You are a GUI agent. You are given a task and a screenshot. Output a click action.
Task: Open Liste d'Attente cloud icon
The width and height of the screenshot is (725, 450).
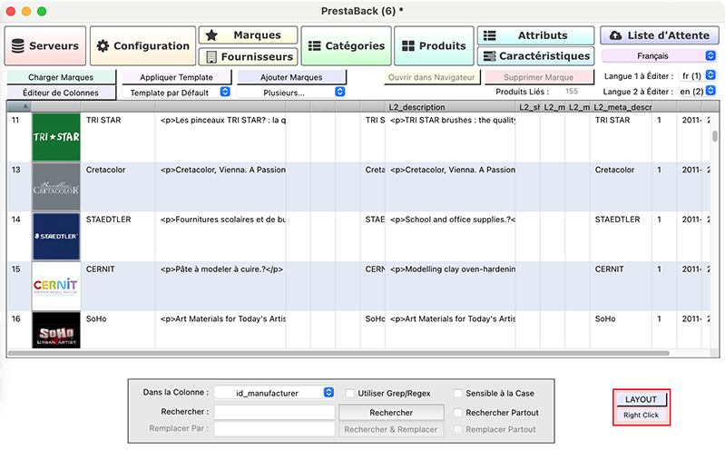(x=616, y=35)
